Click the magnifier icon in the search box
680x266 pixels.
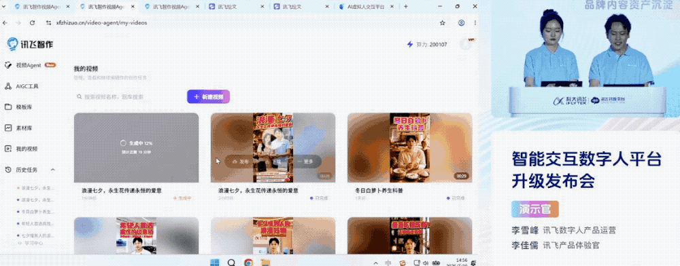[80, 97]
